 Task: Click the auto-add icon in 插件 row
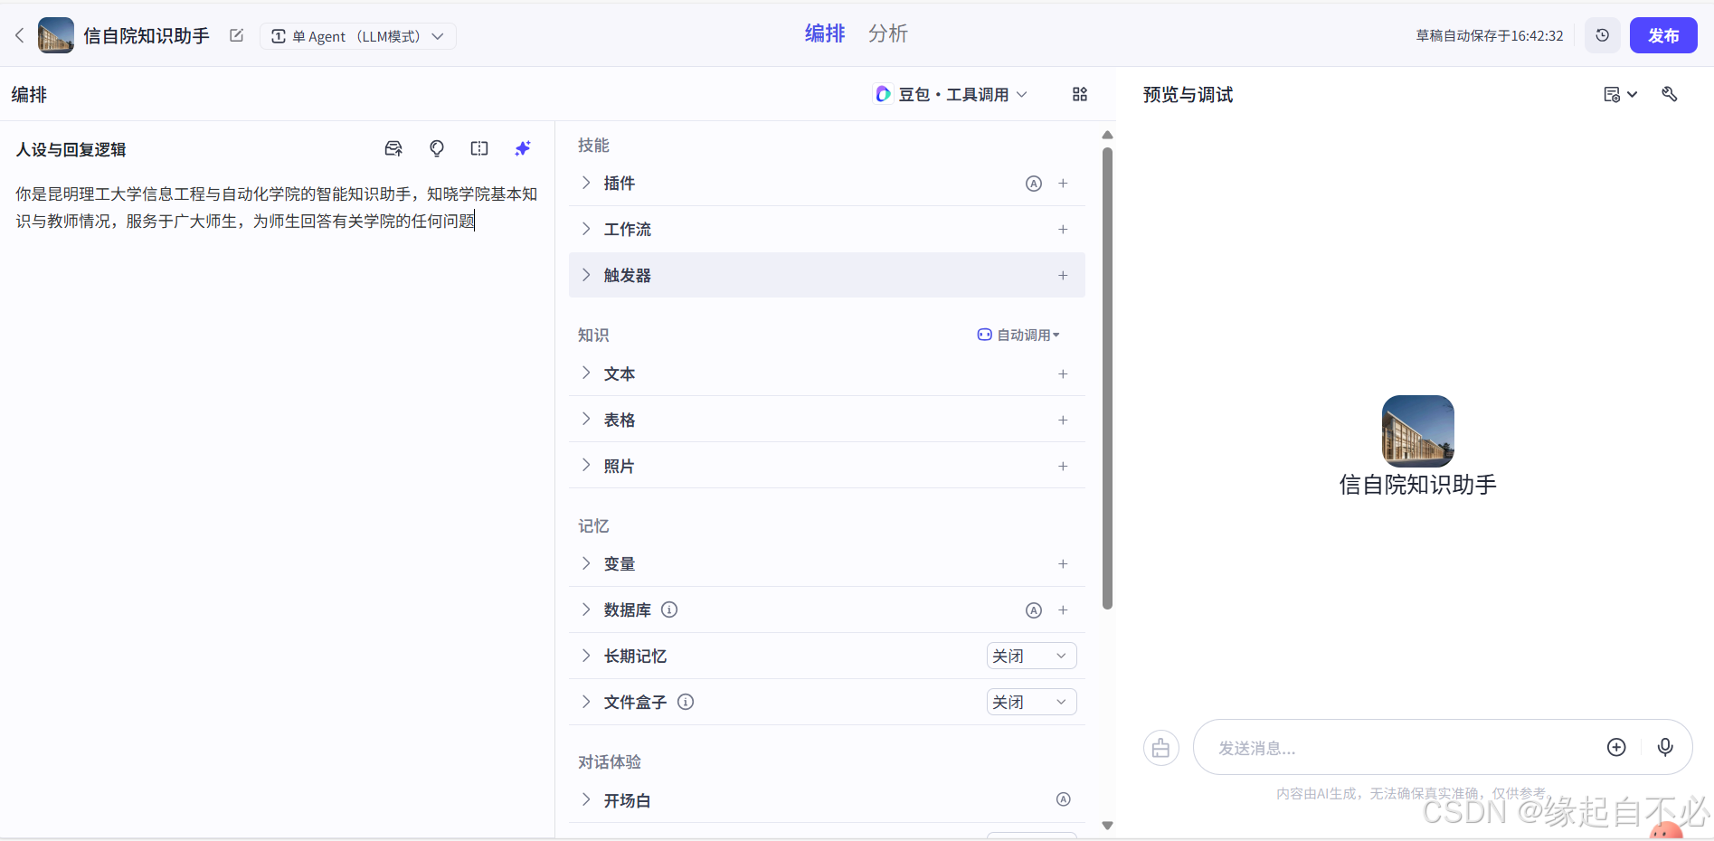coord(1034,184)
